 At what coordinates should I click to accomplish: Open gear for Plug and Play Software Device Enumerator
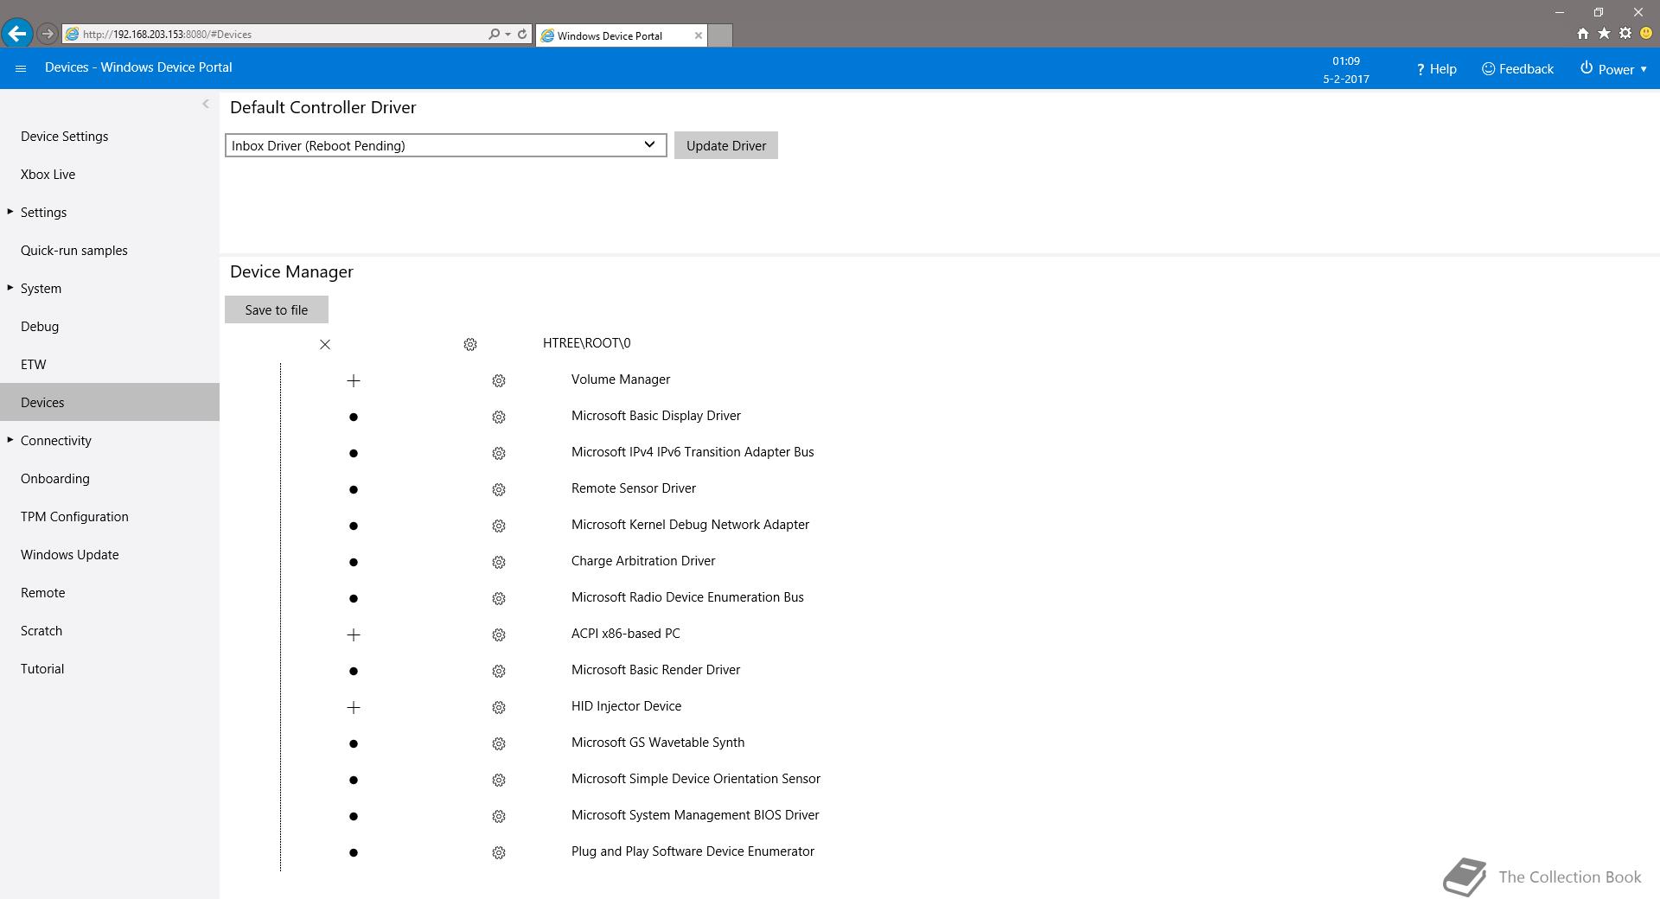point(499,852)
